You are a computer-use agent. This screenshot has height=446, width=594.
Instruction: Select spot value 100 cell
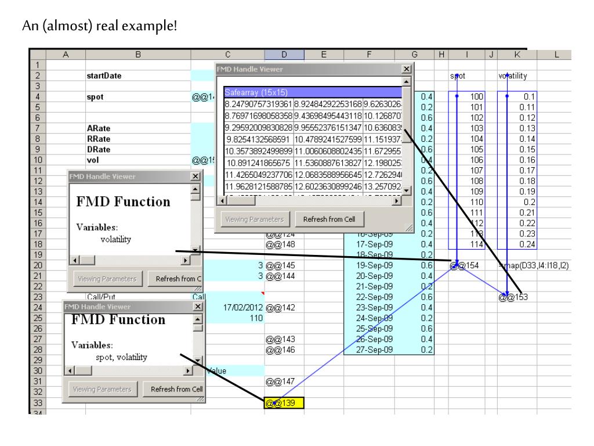point(467,97)
